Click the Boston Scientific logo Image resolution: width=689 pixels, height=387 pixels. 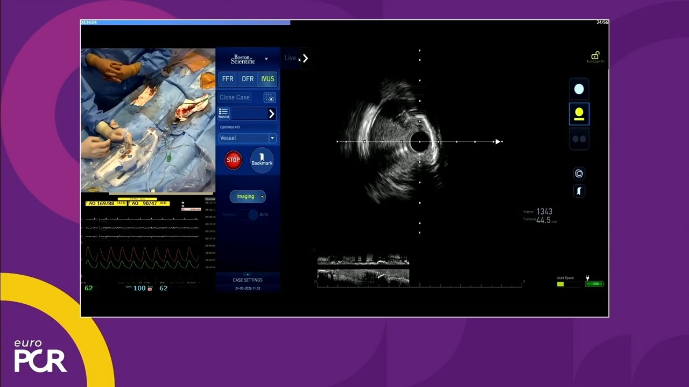[x=243, y=59]
